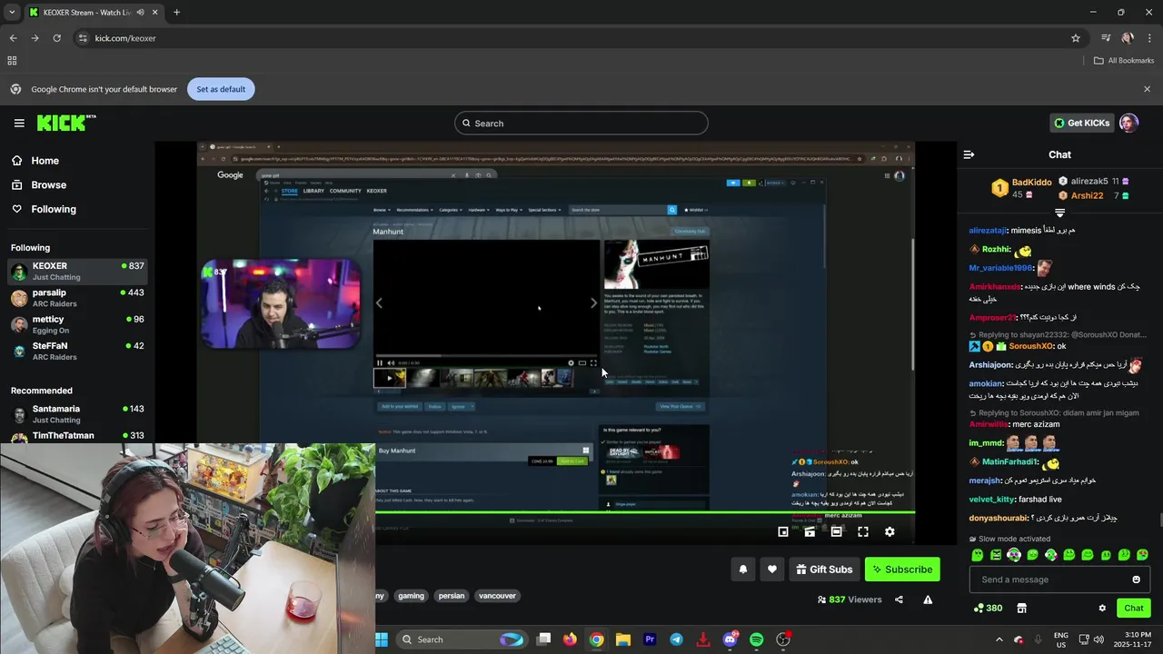Image resolution: width=1163 pixels, height=654 pixels.
Task: Collapse the chat panel with arrow icon
Action: click(969, 154)
